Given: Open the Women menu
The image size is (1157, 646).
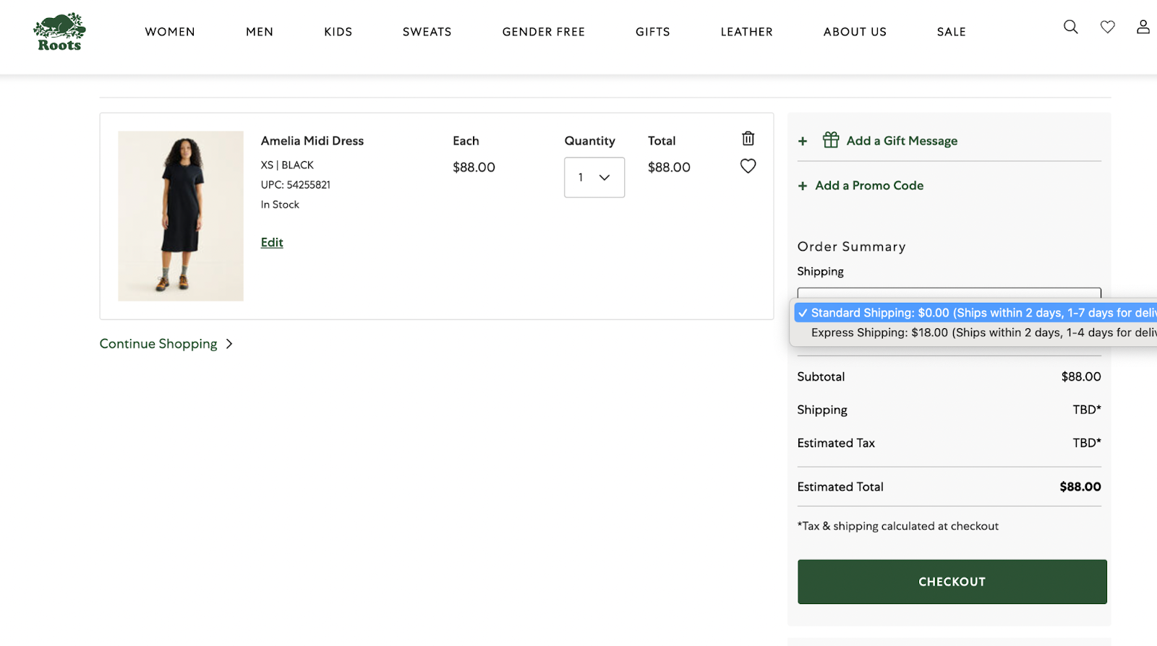Looking at the screenshot, I should pos(170,32).
